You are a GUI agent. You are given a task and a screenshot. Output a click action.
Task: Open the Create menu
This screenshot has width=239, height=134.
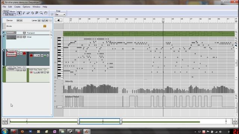17,7
